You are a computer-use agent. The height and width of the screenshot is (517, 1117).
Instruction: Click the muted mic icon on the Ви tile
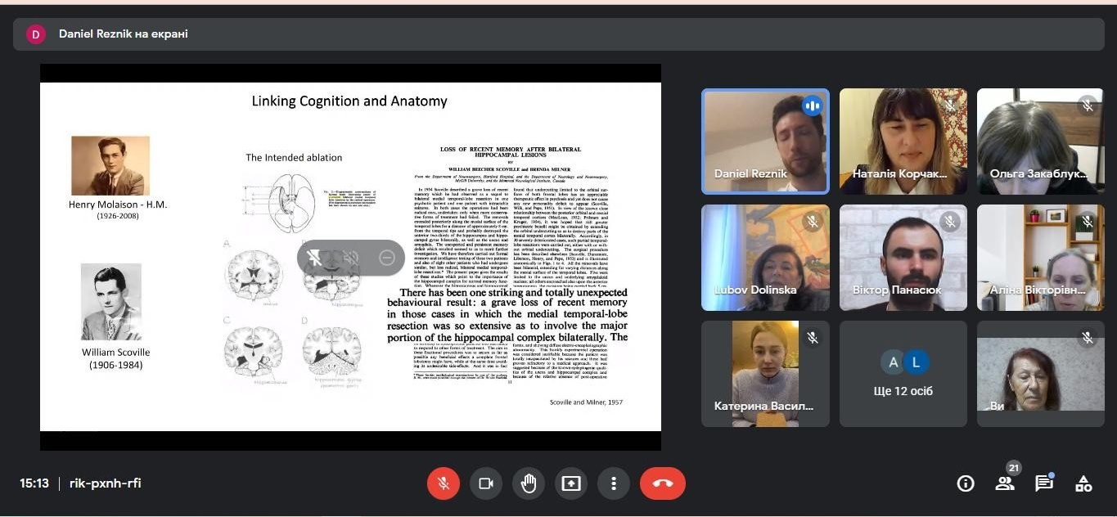click(x=1087, y=338)
